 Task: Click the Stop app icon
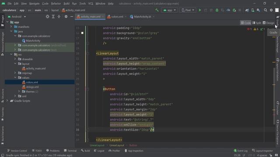[x=240, y=10]
